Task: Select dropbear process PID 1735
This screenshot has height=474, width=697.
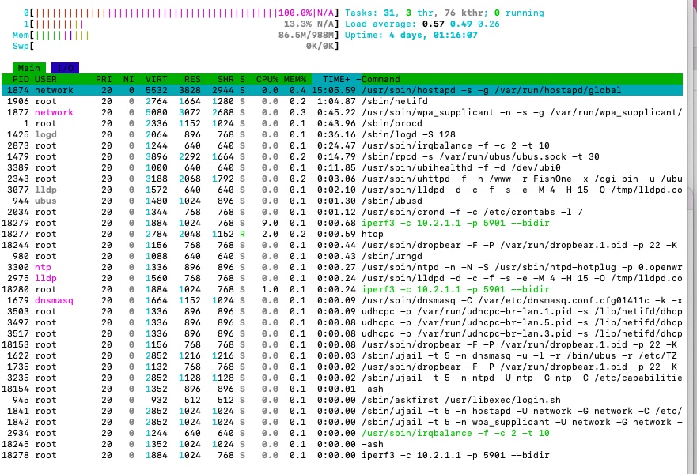Action: (x=342, y=367)
